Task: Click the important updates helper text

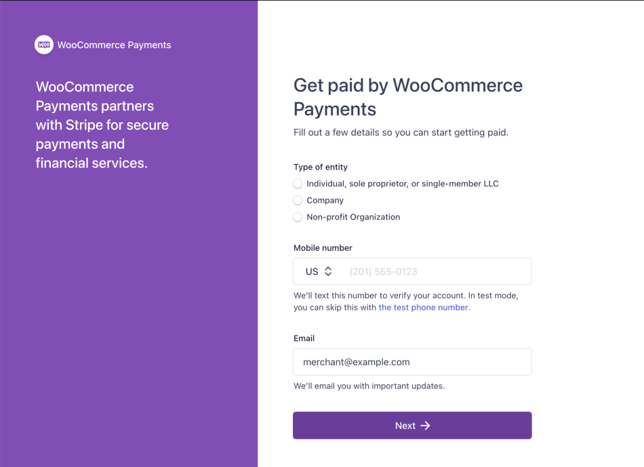Action: [369, 386]
